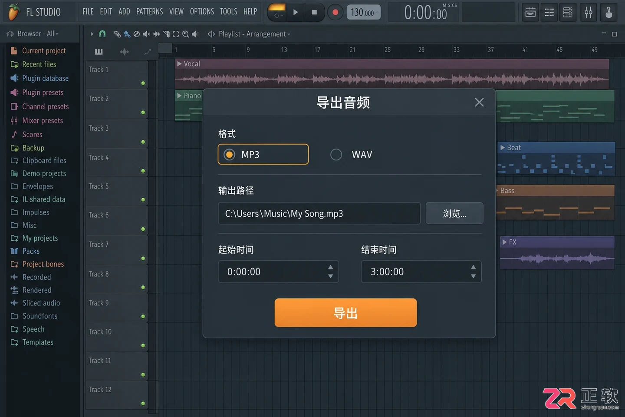Select the blue paint brush tool
The height and width of the screenshot is (417, 625).
tap(127, 34)
